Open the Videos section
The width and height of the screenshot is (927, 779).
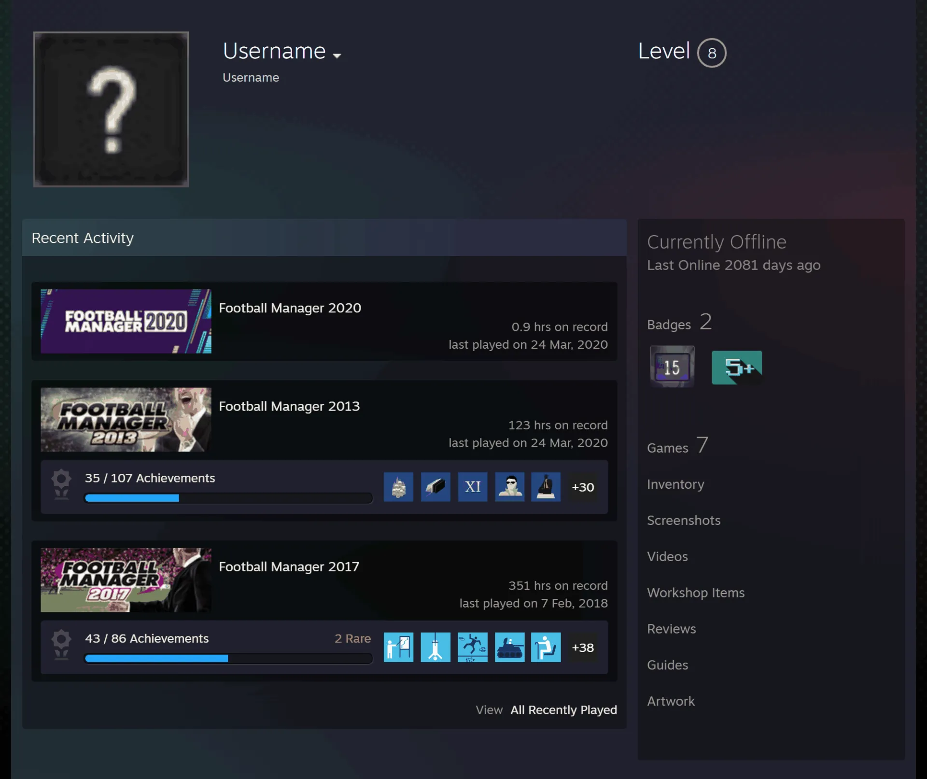[x=667, y=556]
